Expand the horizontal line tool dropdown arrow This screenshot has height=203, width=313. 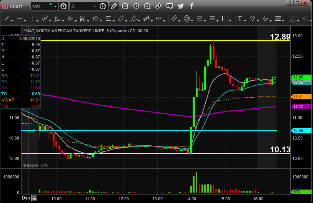point(25,20)
